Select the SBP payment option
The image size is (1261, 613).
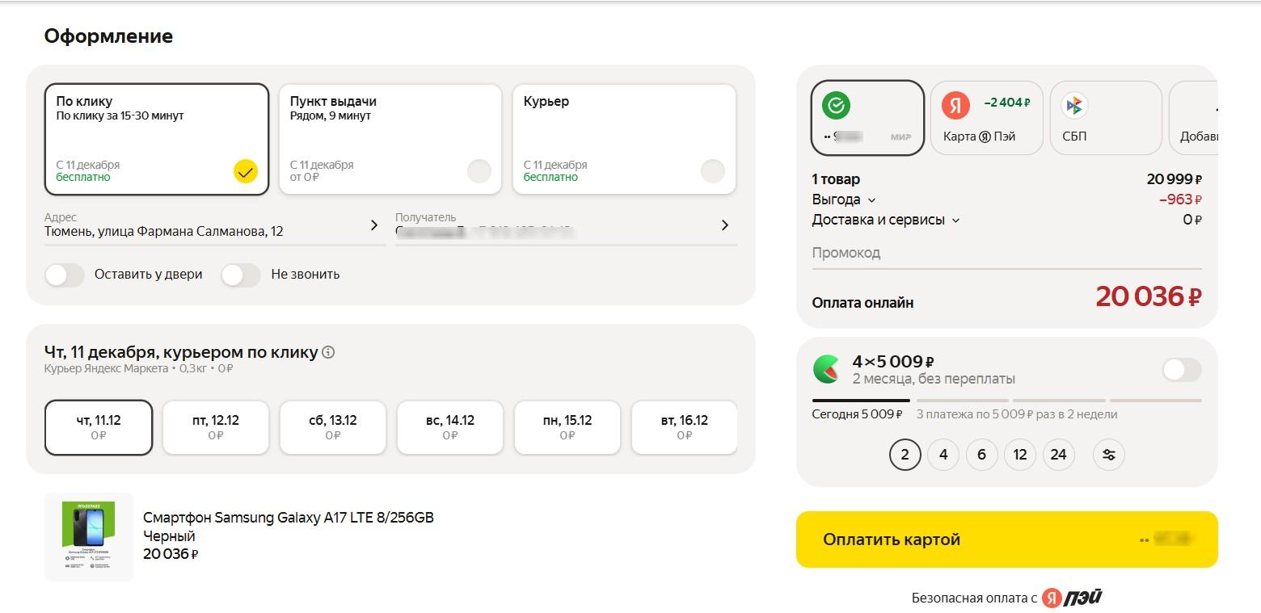click(x=1104, y=117)
